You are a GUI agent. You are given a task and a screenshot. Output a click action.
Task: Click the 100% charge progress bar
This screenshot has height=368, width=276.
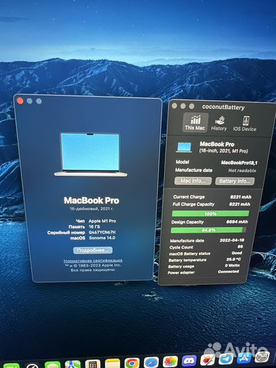[x=211, y=213]
